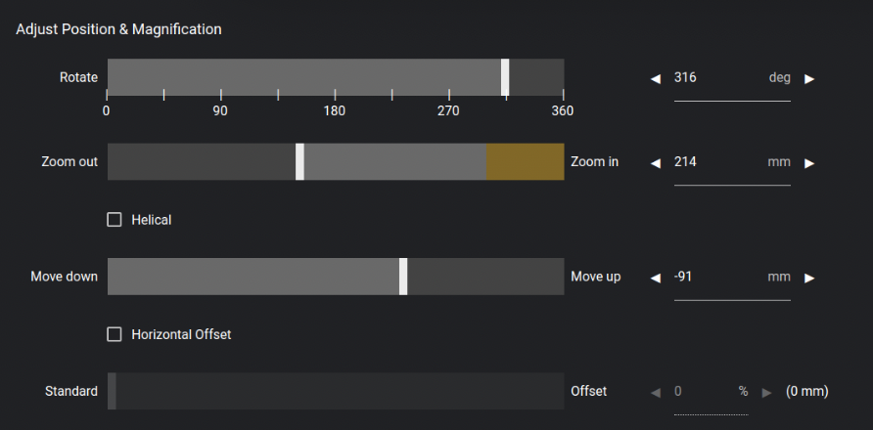Click the 90 mark on the rotate scale
This screenshot has height=430, width=873.
pyautogui.click(x=220, y=110)
